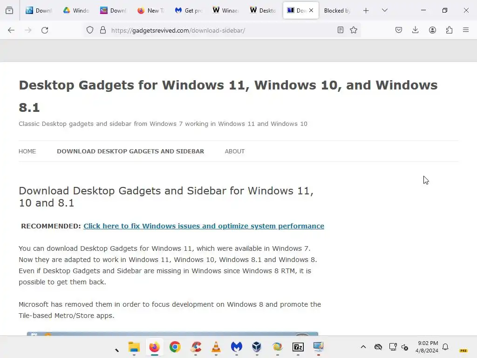
Task: Open the HOME menu link
Action: click(27, 151)
